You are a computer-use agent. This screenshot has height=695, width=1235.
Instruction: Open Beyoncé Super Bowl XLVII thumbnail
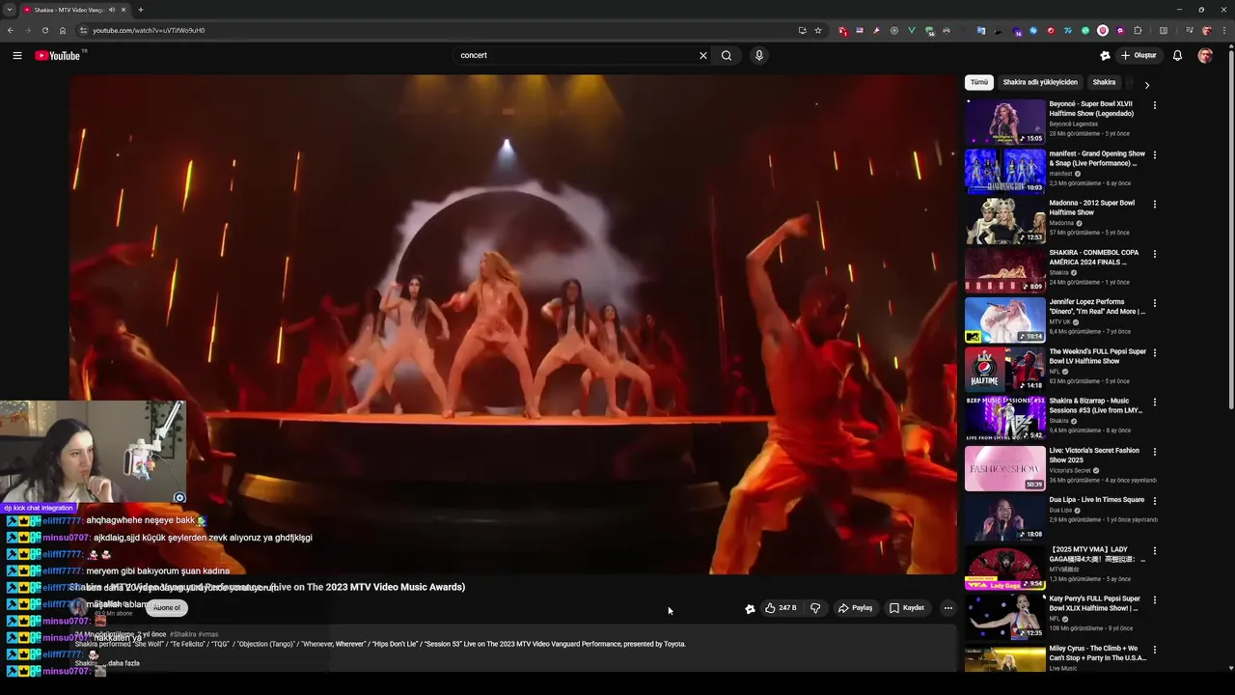pos(1005,122)
